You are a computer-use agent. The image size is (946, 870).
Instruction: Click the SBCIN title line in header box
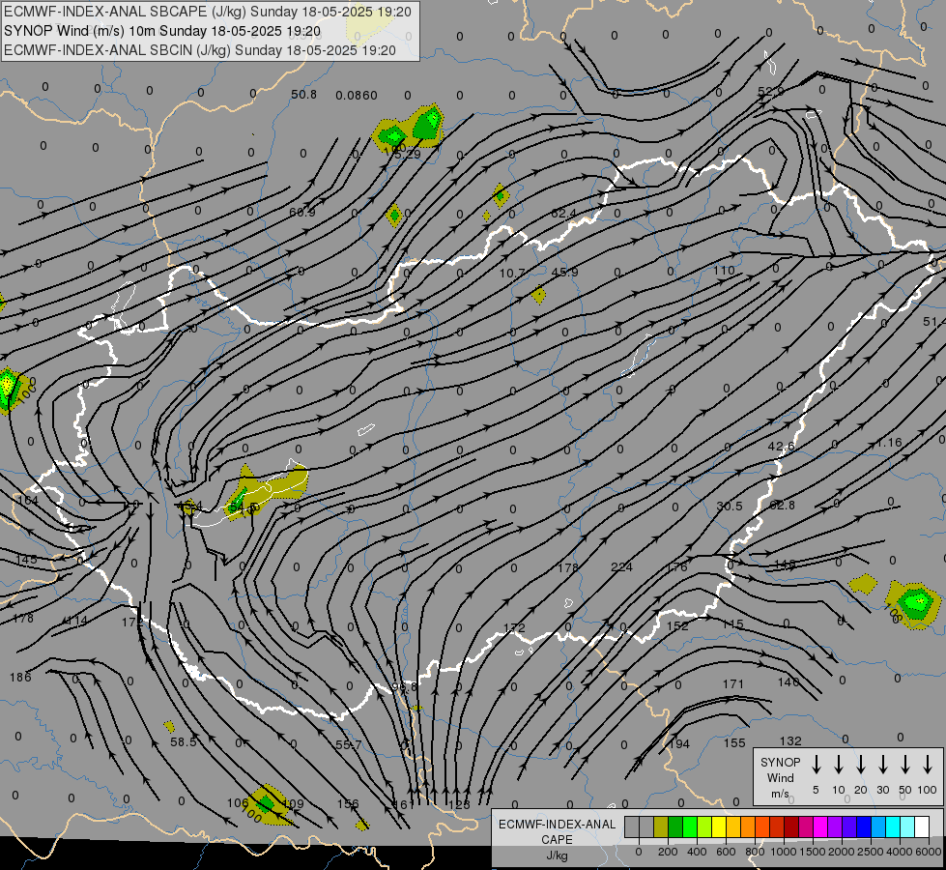tap(200, 50)
